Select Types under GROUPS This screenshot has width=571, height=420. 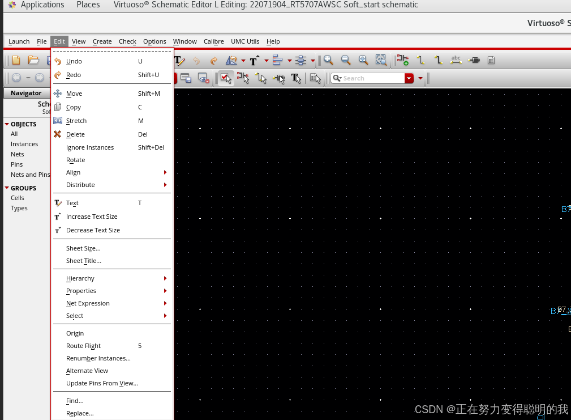tap(19, 208)
